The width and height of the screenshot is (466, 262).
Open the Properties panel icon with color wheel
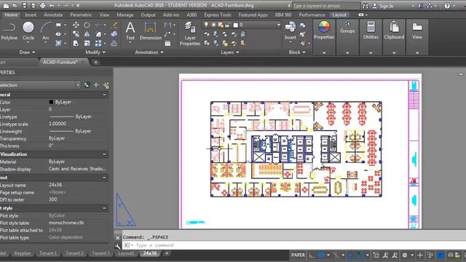[x=324, y=31]
